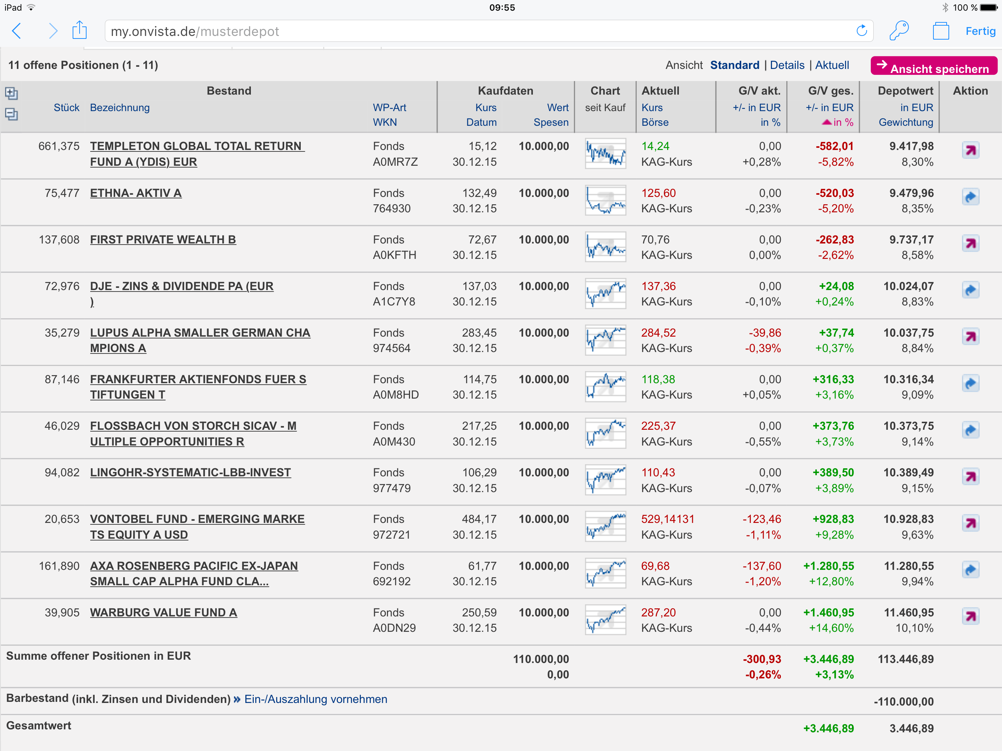The height and width of the screenshot is (751, 1002).
Task: Switch to the Aktuell view
Action: (832, 65)
